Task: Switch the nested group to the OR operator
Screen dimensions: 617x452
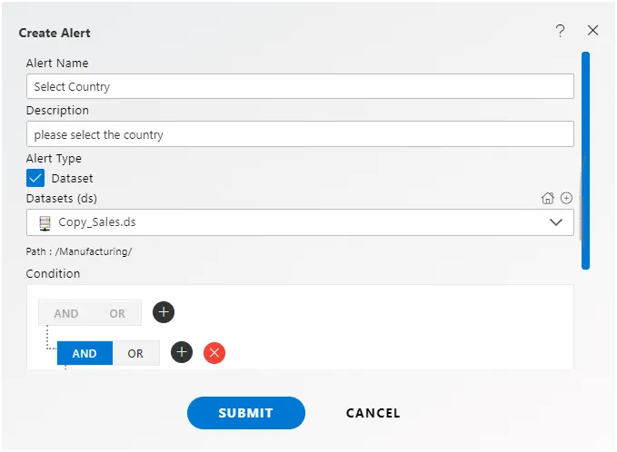Action: [x=135, y=353]
